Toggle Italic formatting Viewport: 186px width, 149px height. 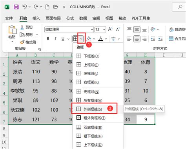coord(55,39)
